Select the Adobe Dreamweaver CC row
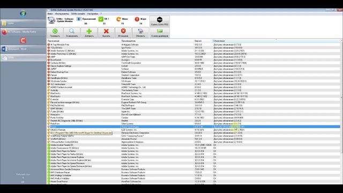 pos(193,148)
